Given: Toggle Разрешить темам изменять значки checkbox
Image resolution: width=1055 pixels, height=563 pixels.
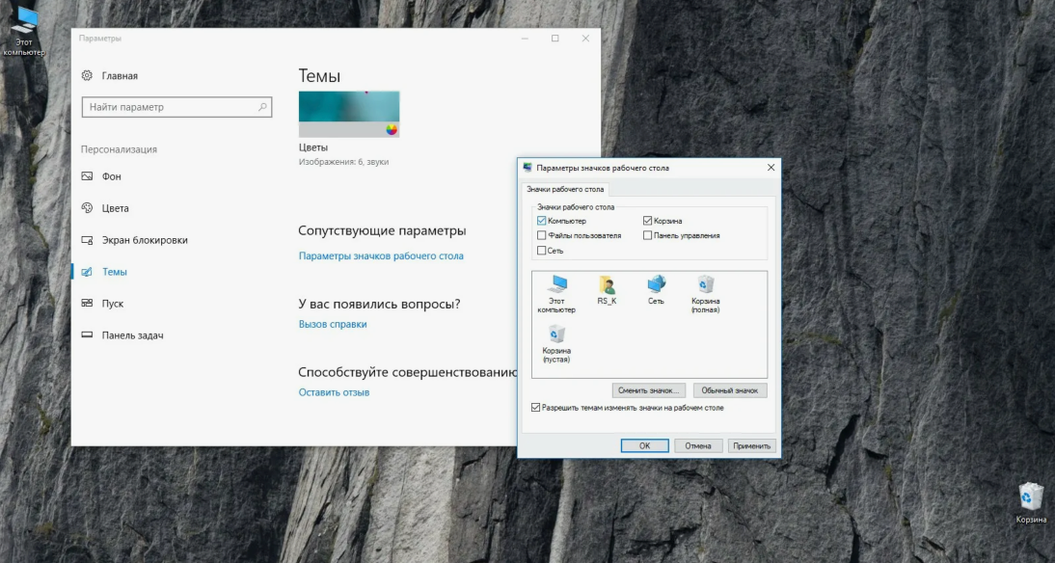Looking at the screenshot, I should pos(533,408).
